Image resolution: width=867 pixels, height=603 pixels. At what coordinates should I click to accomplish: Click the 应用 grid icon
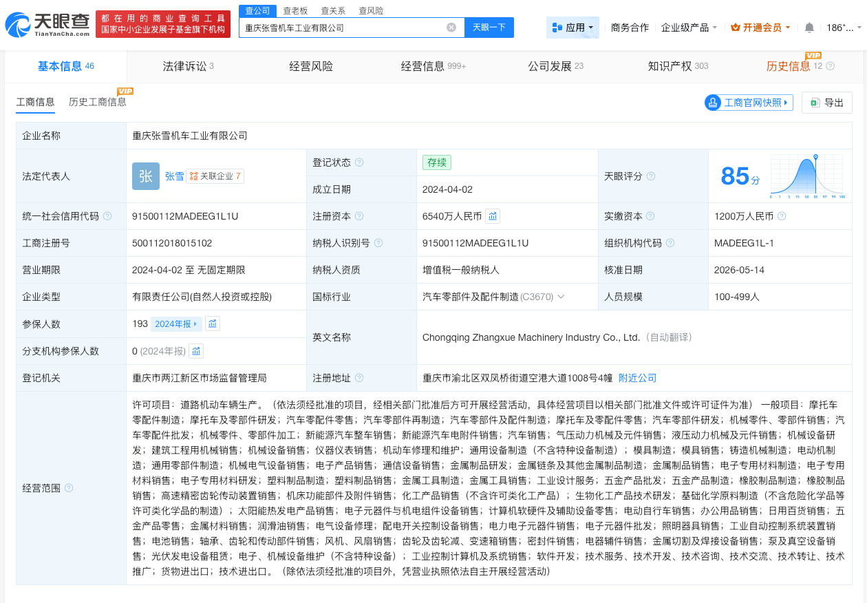pos(557,28)
